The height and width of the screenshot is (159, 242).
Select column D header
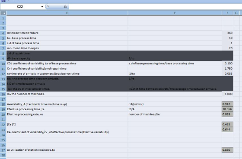click(67, 13)
